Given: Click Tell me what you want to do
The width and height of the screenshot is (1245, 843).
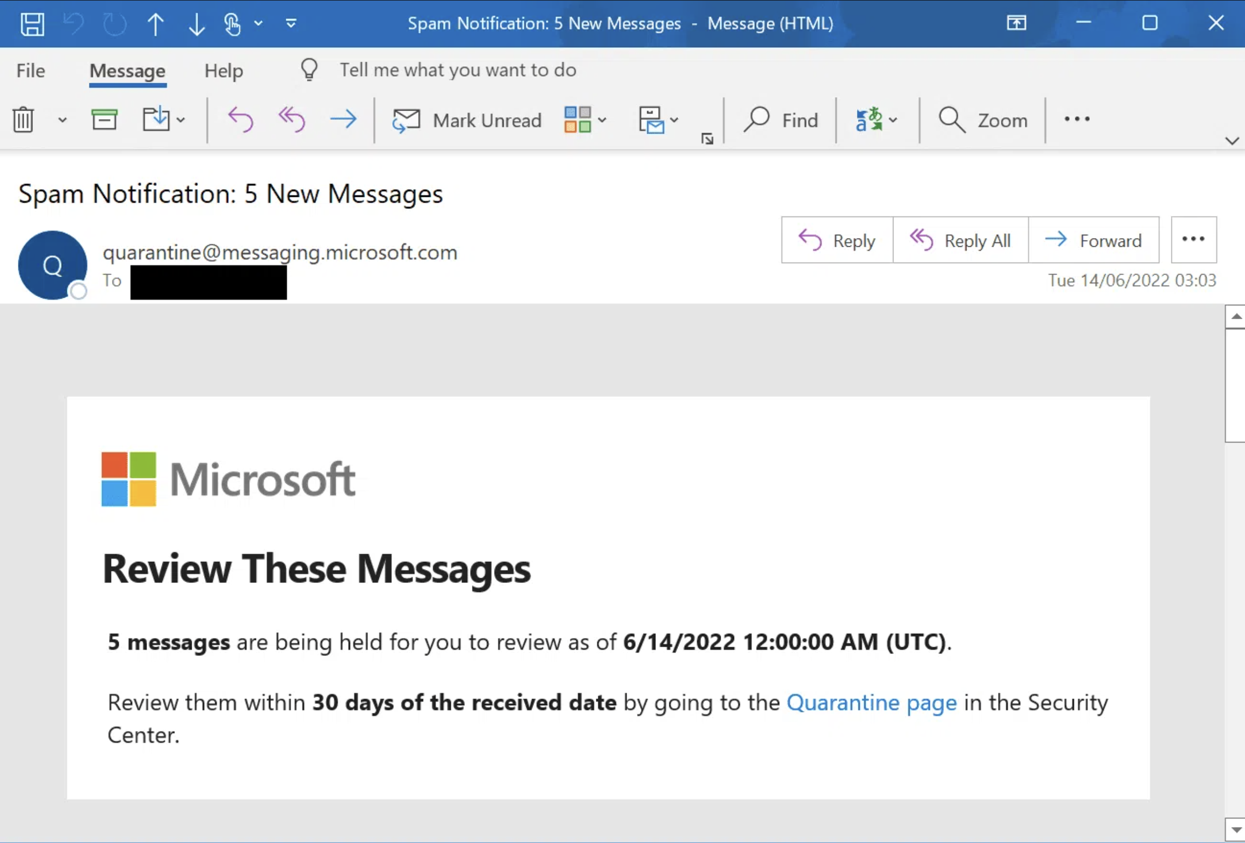Looking at the screenshot, I should click(x=458, y=69).
